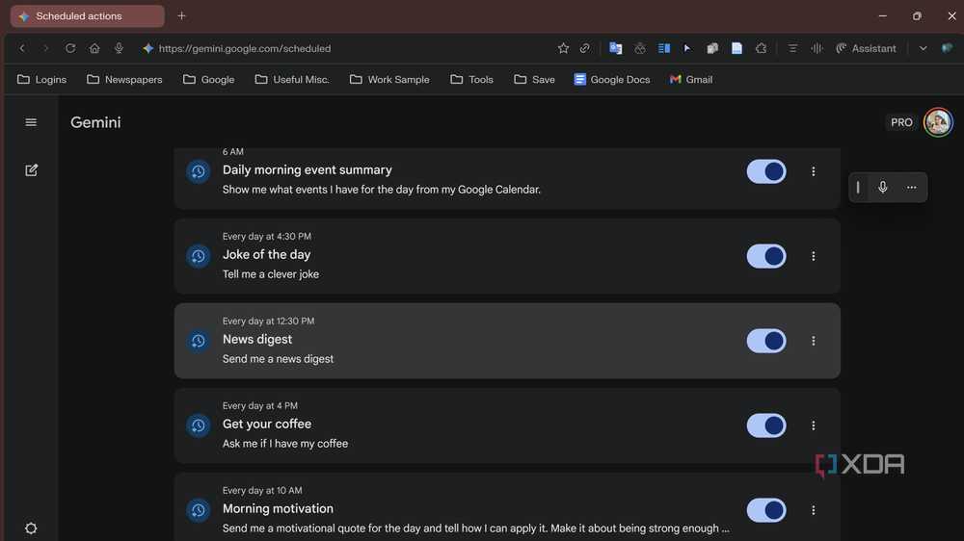This screenshot has width=964, height=541.
Task: Open more options for Daily morning event summary
Action: (x=814, y=171)
